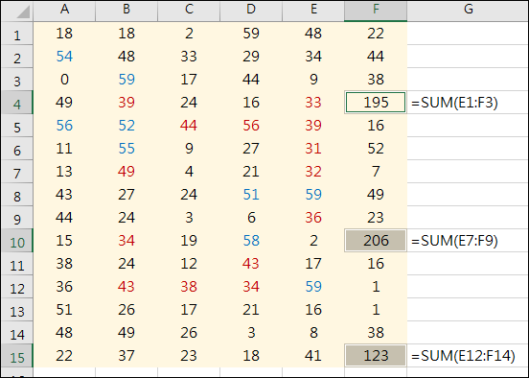Select cell E15 containing 41
The height and width of the screenshot is (378, 529).
pyautogui.click(x=313, y=355)
